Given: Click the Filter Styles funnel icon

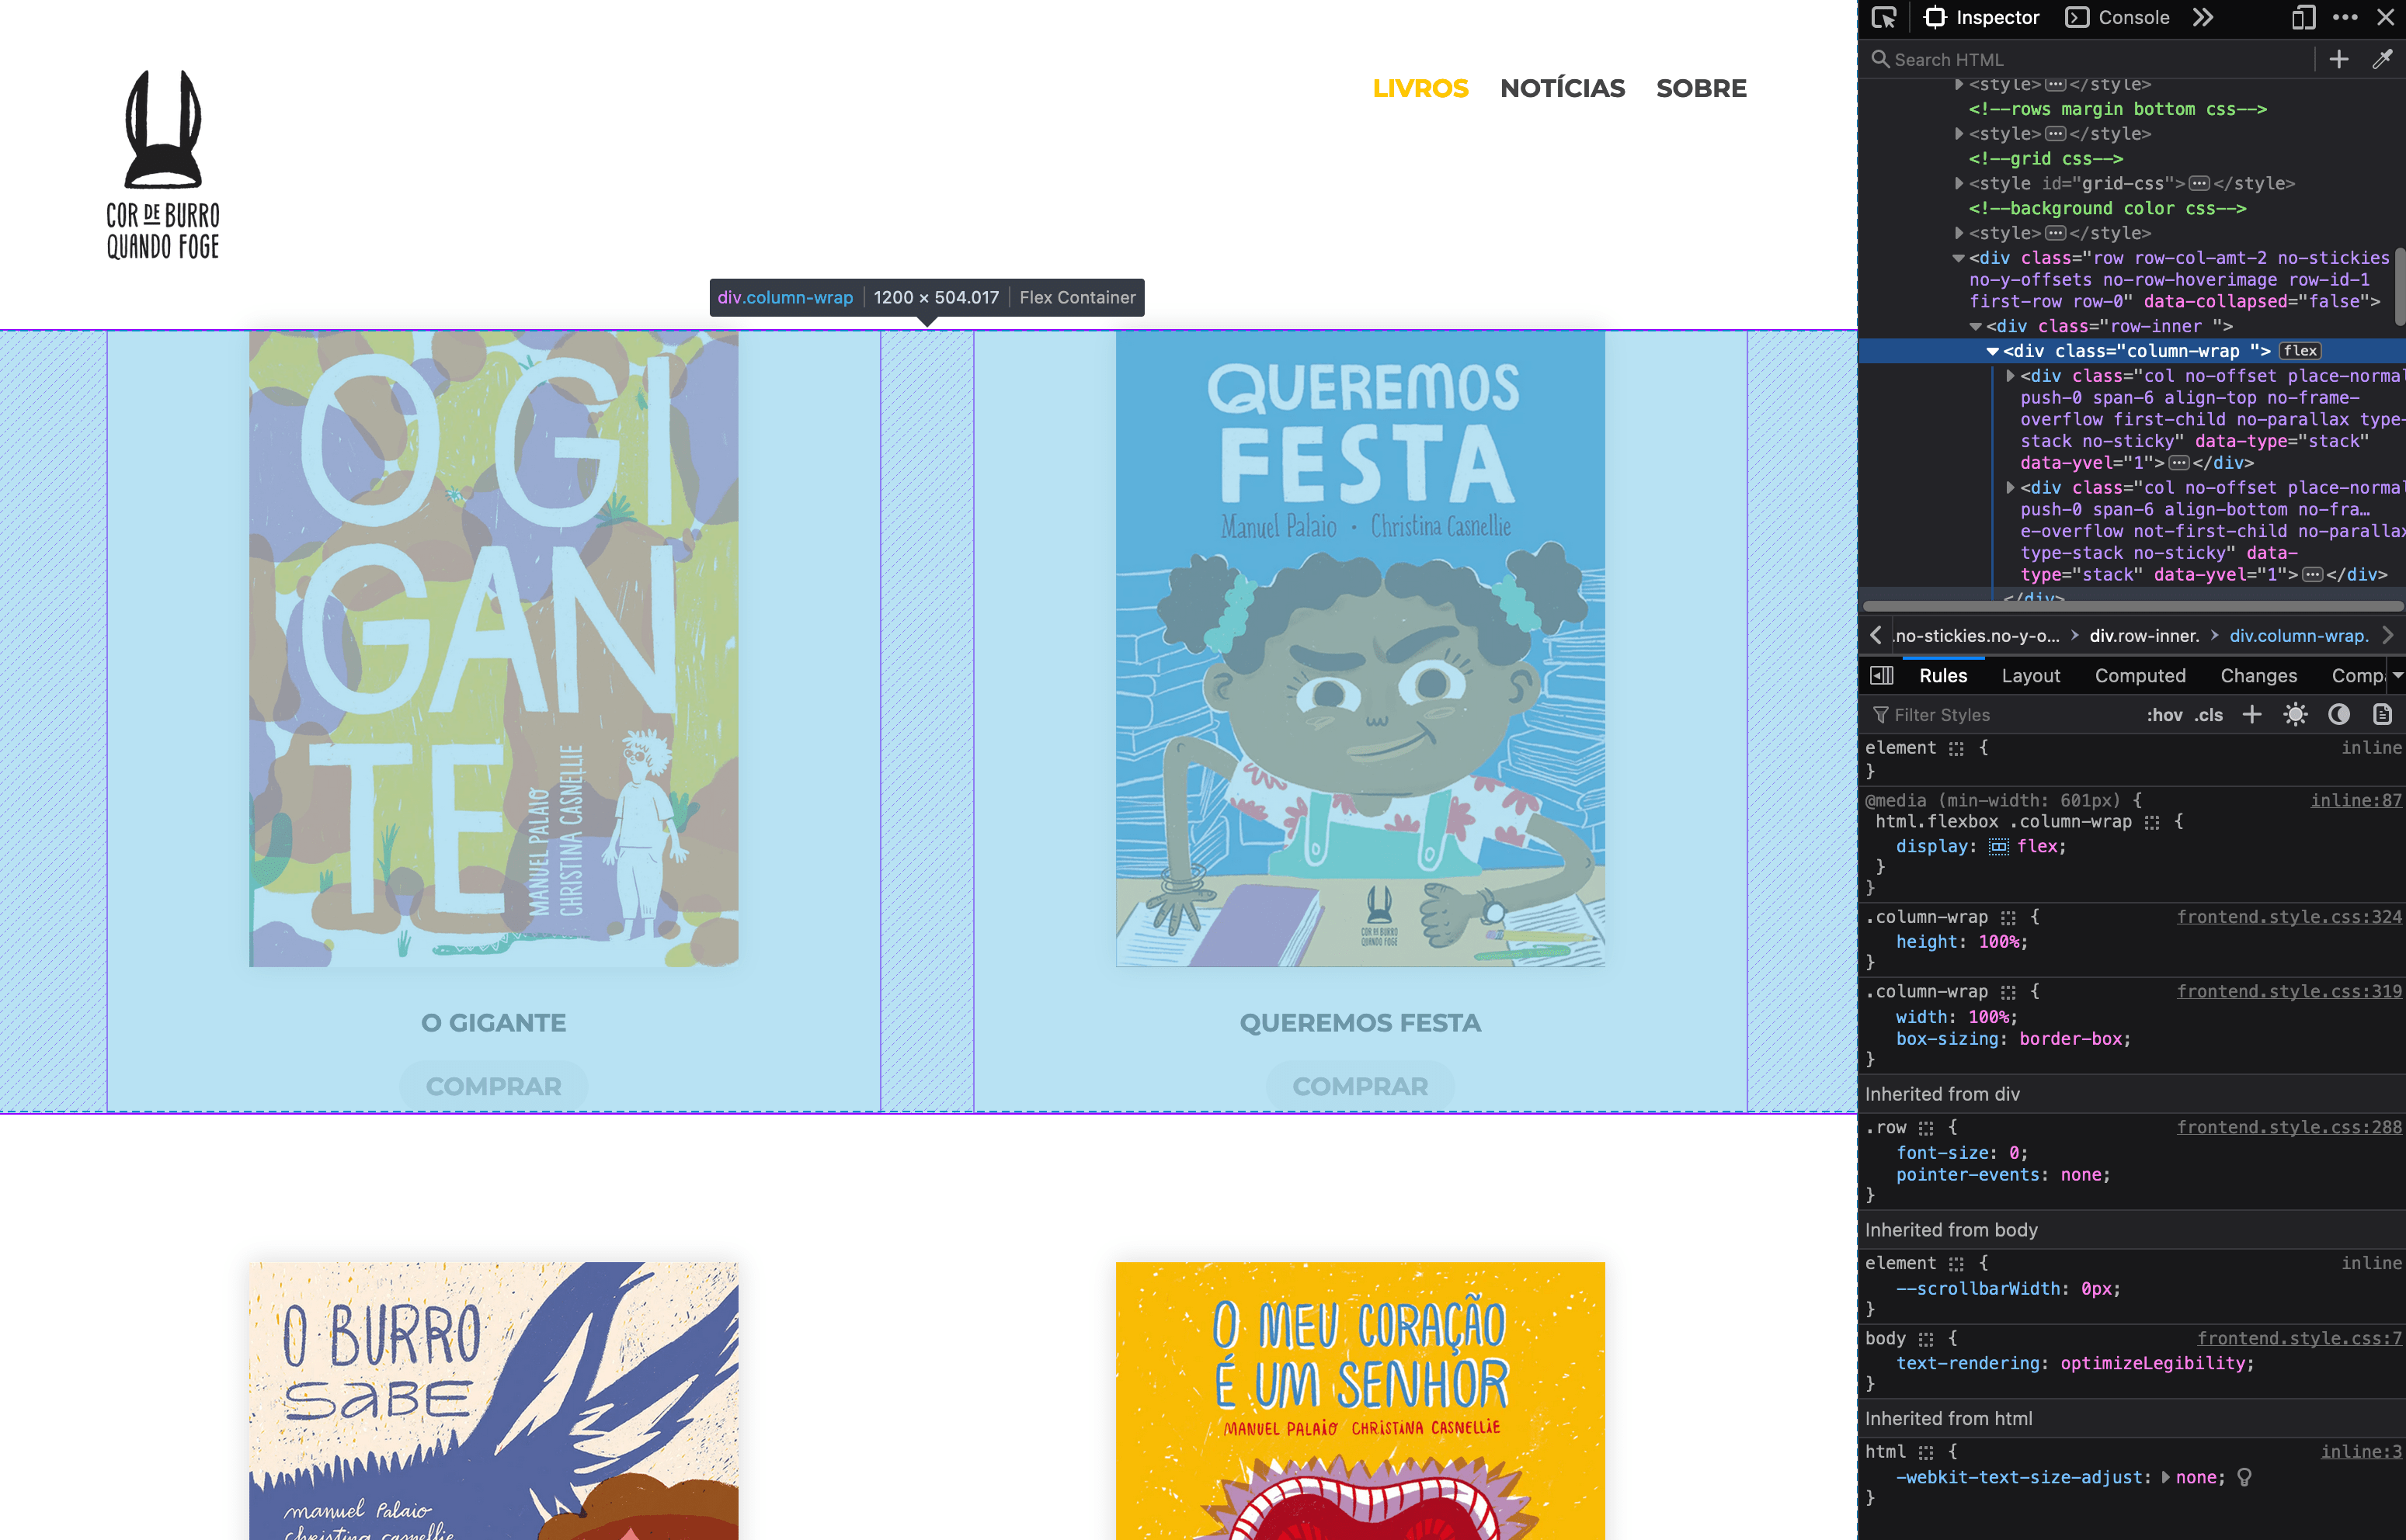Looking at the screenshot, I should (x=1881, y=714).
